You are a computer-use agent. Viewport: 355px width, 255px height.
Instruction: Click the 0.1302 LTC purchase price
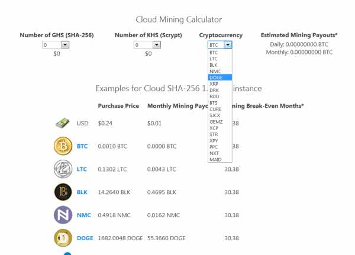(112, 169)
